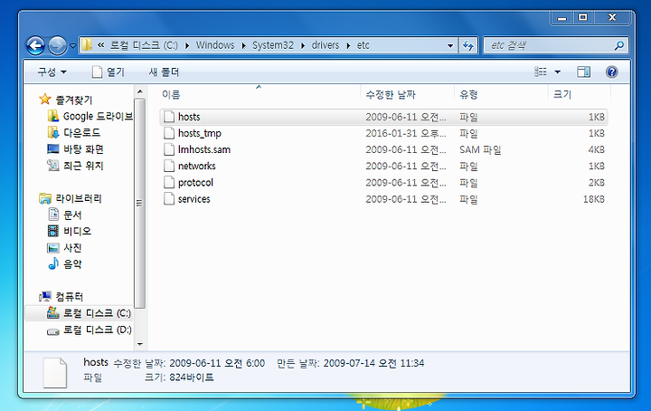
Task: Open 음악 music library
Action: tap(72, 263)
